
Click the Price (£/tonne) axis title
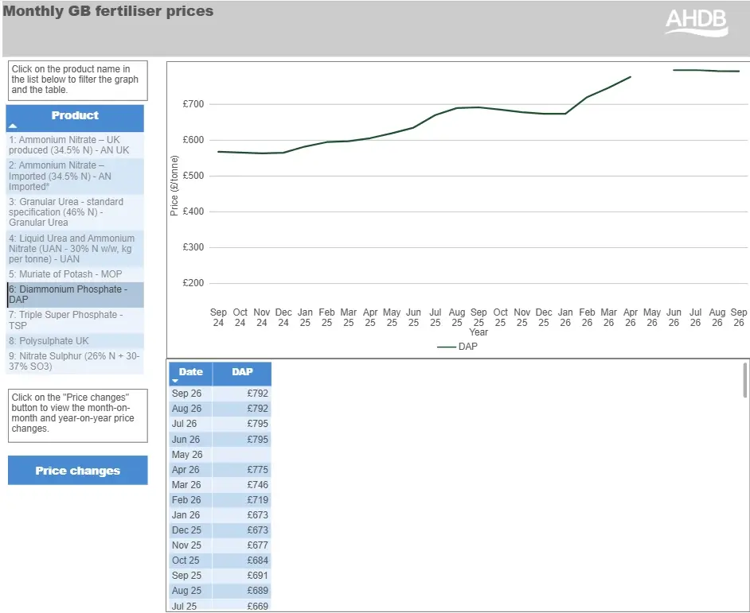coord(174,186)
